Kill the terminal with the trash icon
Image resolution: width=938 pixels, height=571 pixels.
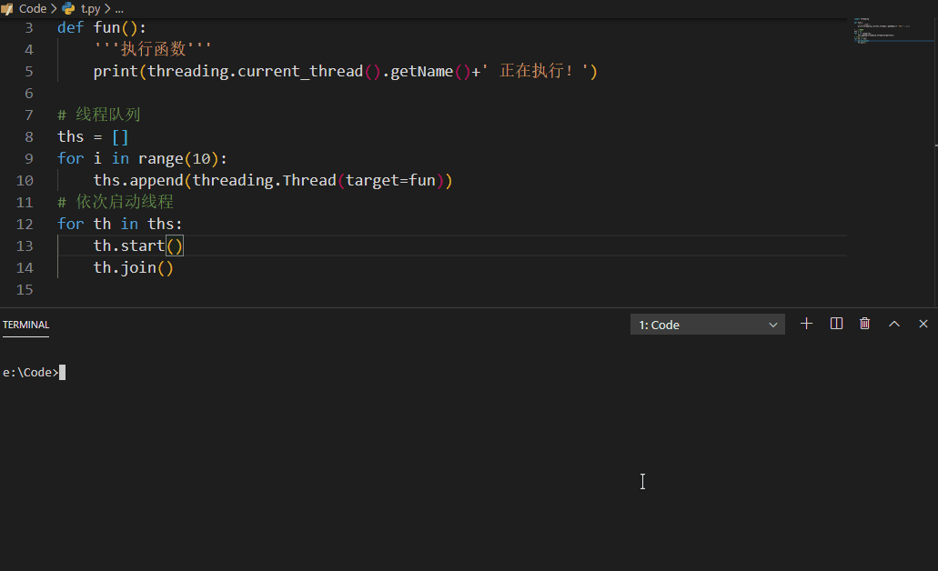tap(864, 324)
